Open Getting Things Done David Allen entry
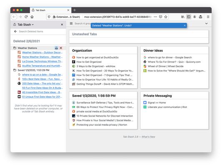Screen dimensions: 222x166 pos(105,84)
